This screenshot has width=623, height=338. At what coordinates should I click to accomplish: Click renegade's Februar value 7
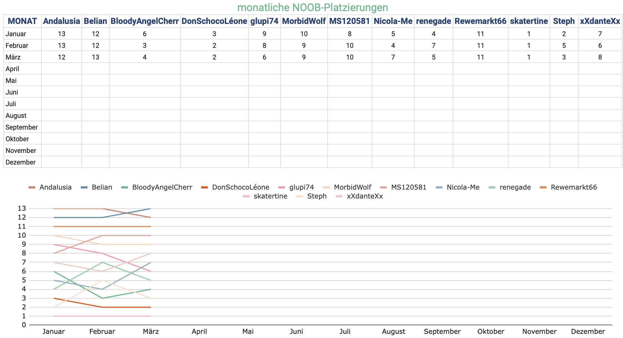pyautogui.click(x=434, y=46)
